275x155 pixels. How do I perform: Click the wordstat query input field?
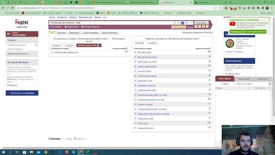[111, 23]
